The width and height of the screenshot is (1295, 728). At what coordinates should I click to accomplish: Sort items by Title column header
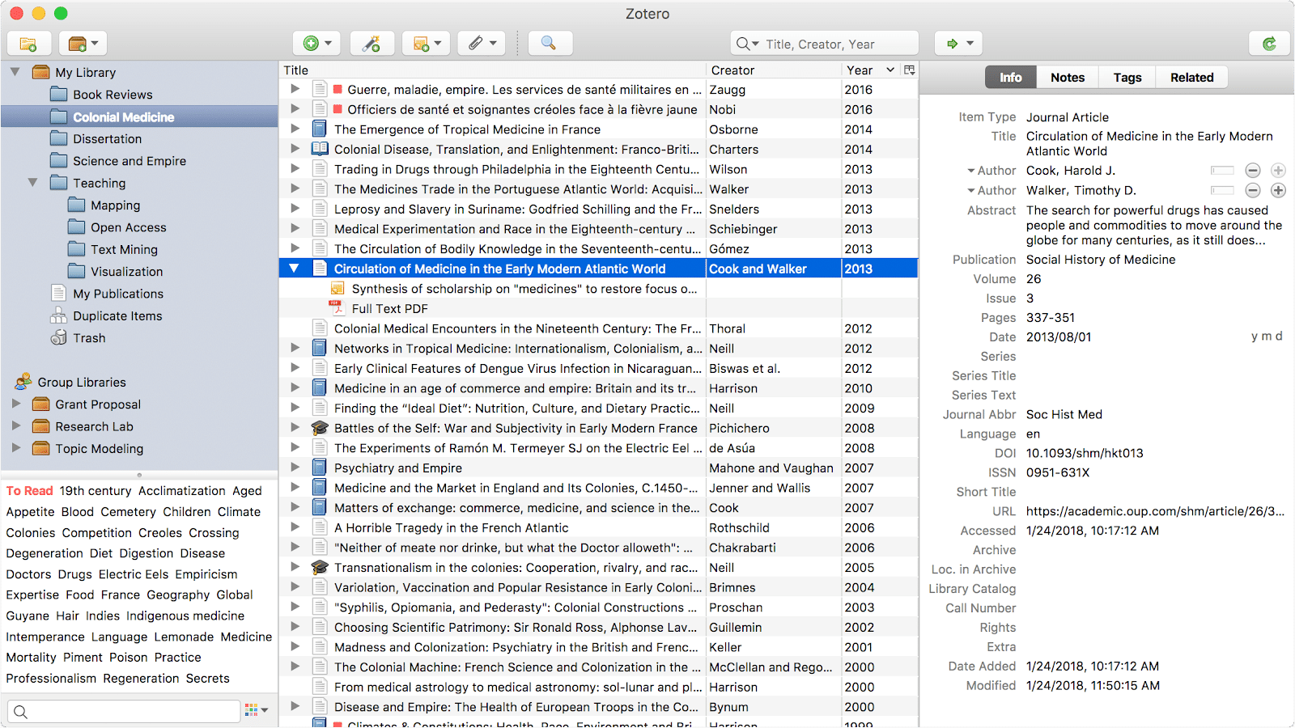492,70
